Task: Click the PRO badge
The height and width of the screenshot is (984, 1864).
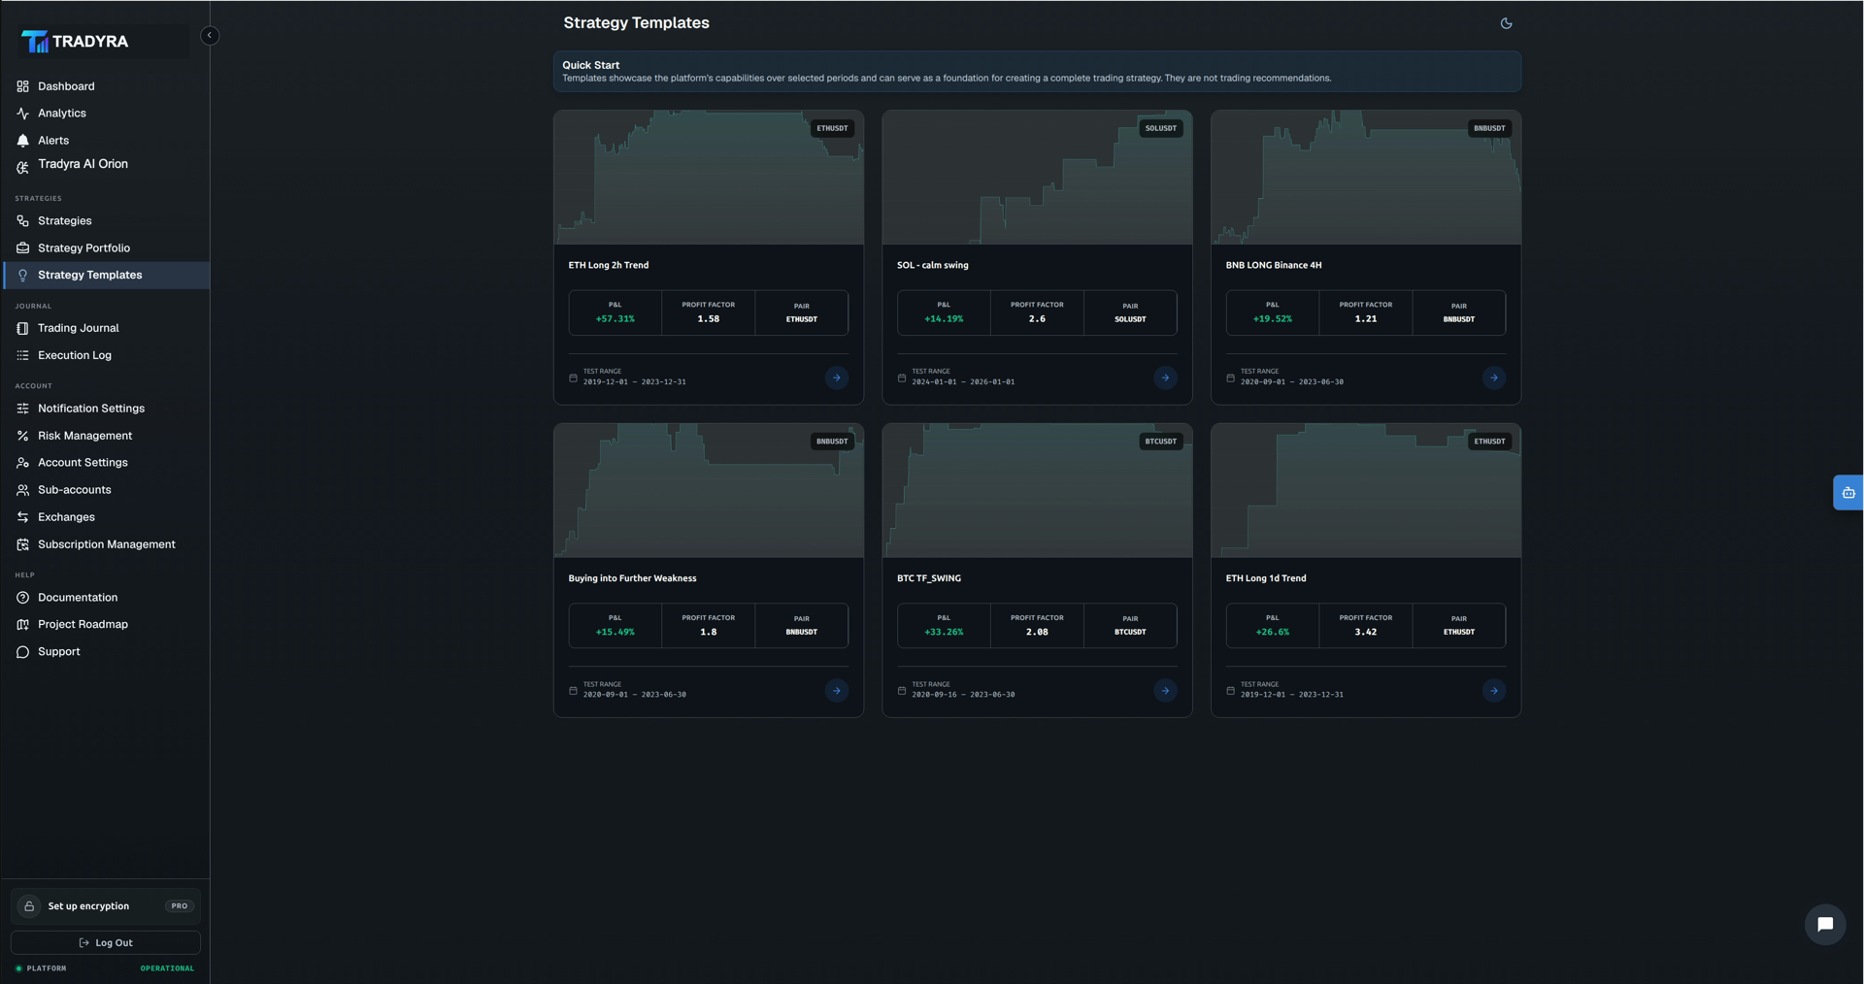Action: point(180,906)
